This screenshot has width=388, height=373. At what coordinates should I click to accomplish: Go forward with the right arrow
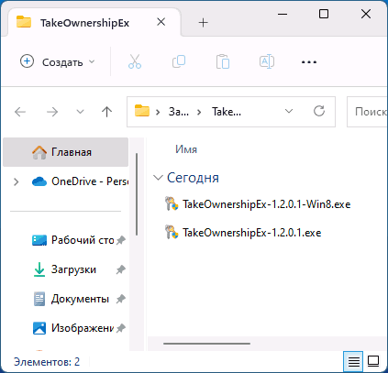[52, 112]
